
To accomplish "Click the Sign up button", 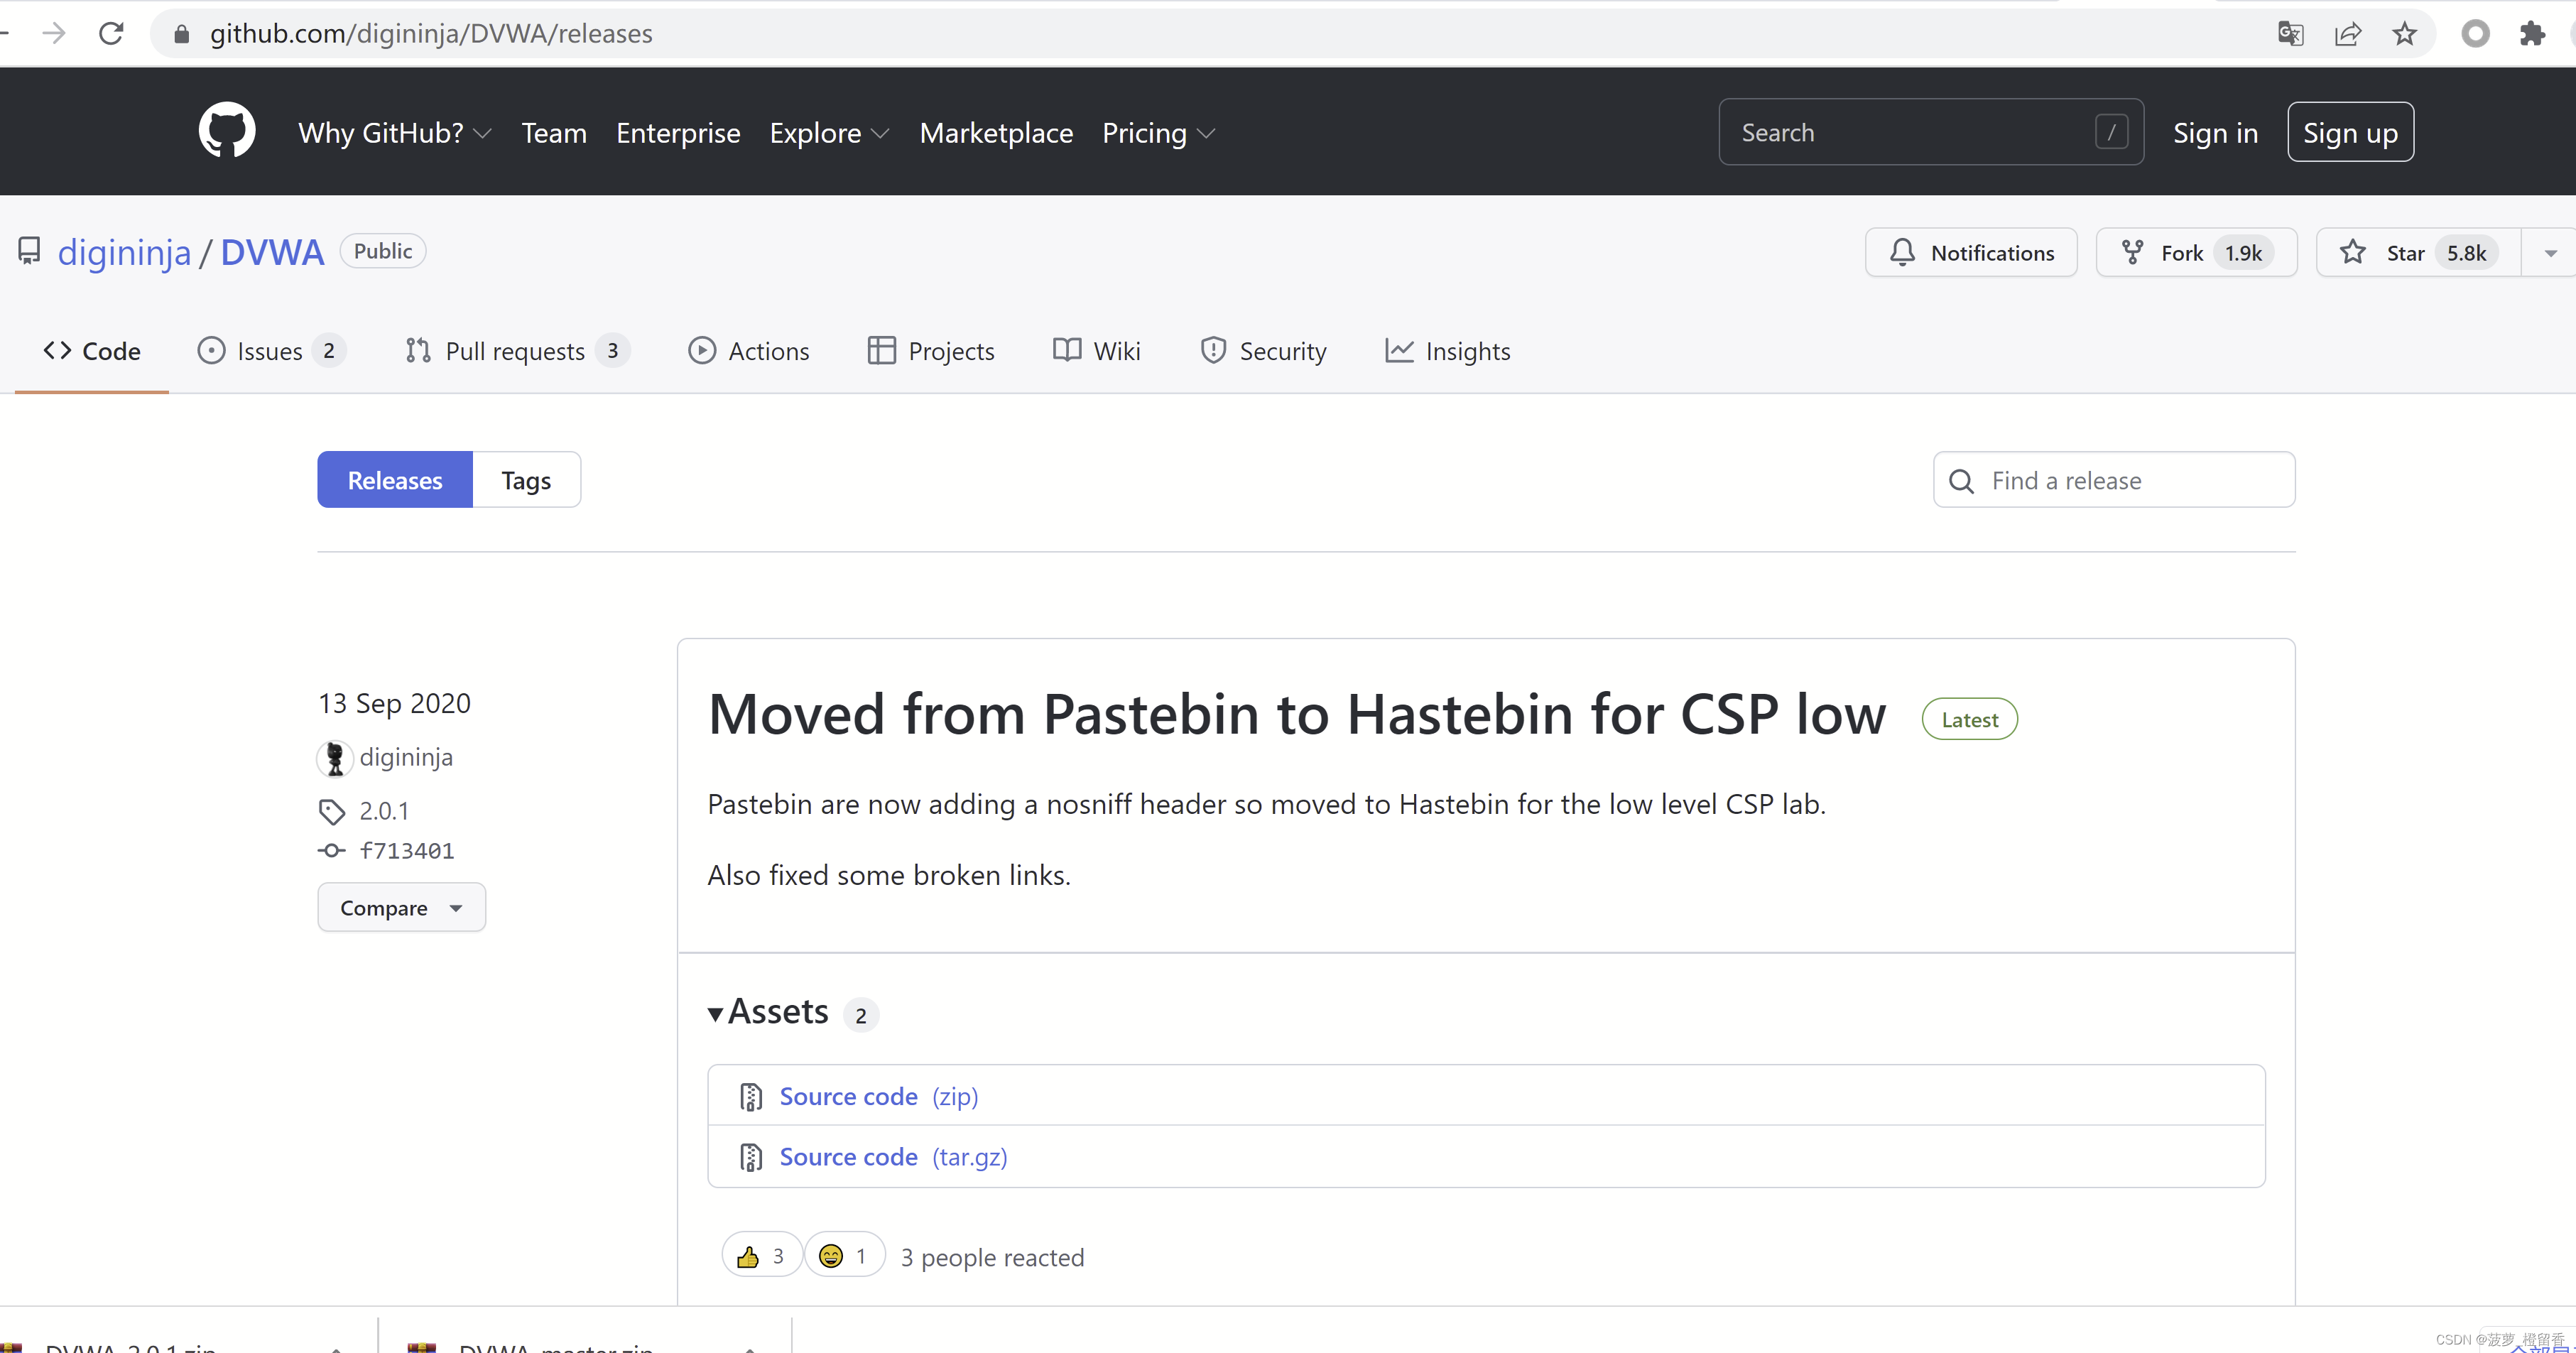I will pos(2349,133).
